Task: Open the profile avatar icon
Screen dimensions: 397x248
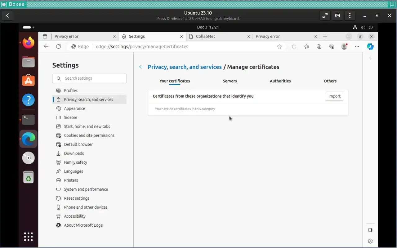Action: coord(344,46)
